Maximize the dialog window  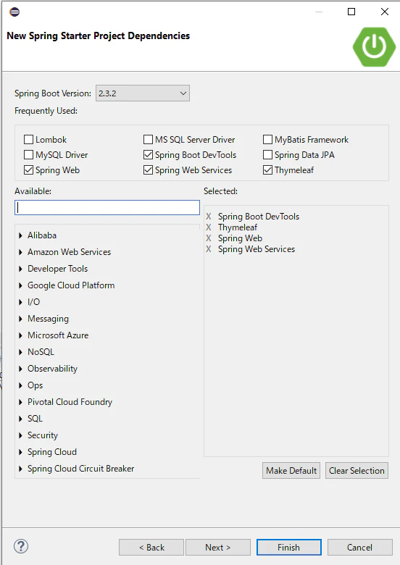point(351,12)
